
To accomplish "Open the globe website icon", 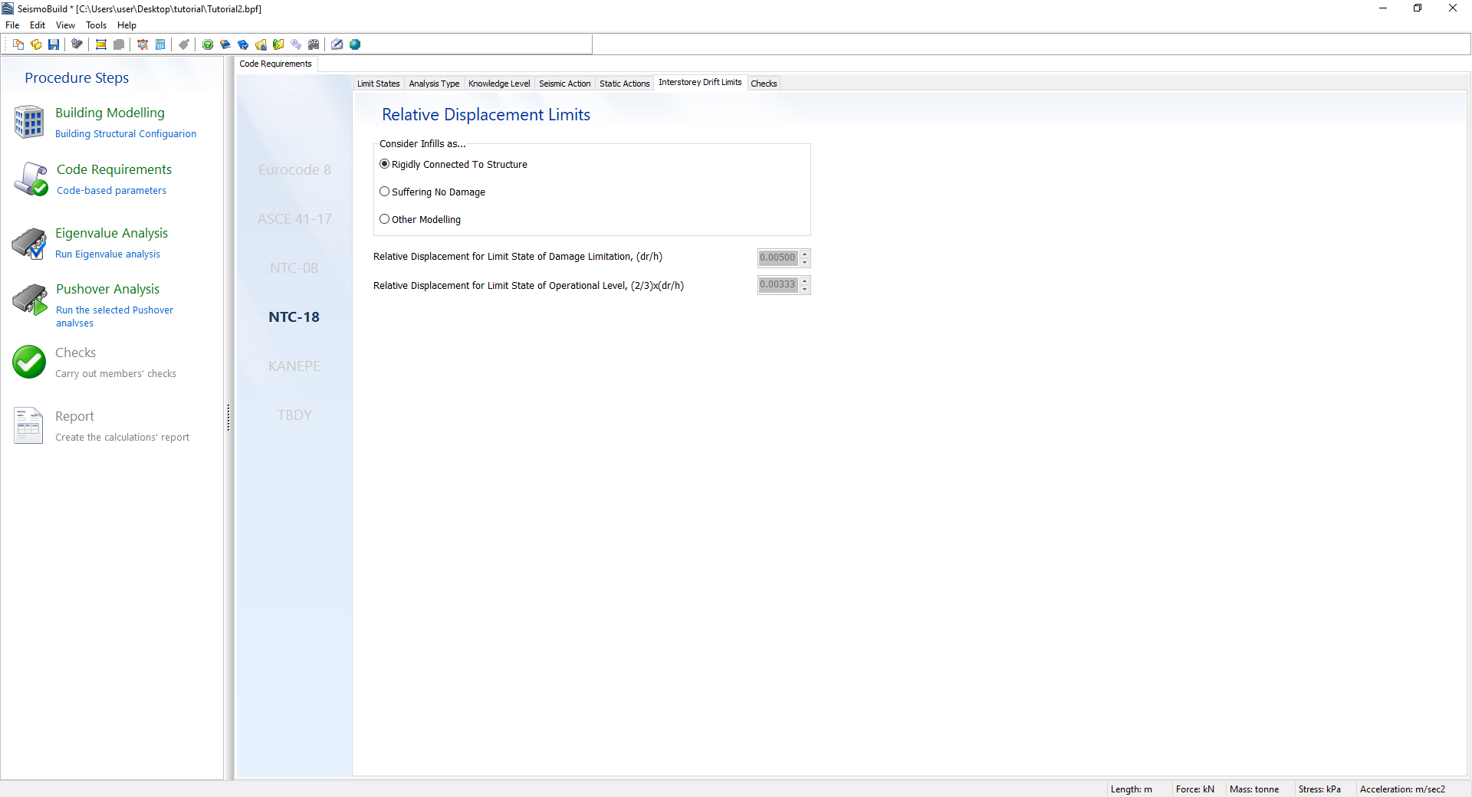I will (x=355, y=44).
